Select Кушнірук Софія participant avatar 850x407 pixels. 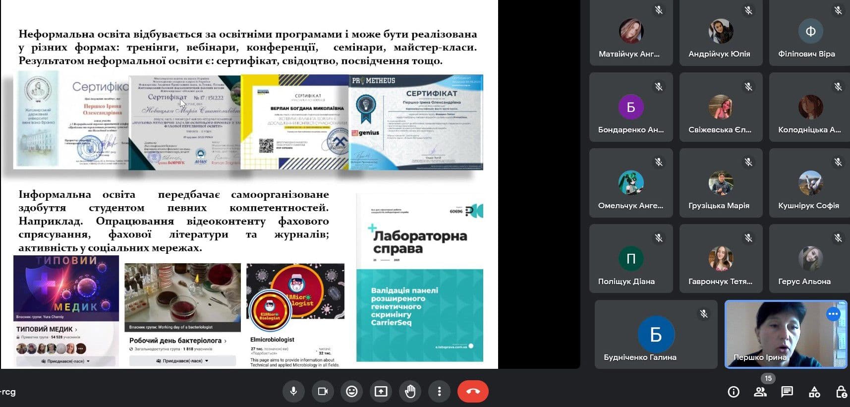[810, 182]
